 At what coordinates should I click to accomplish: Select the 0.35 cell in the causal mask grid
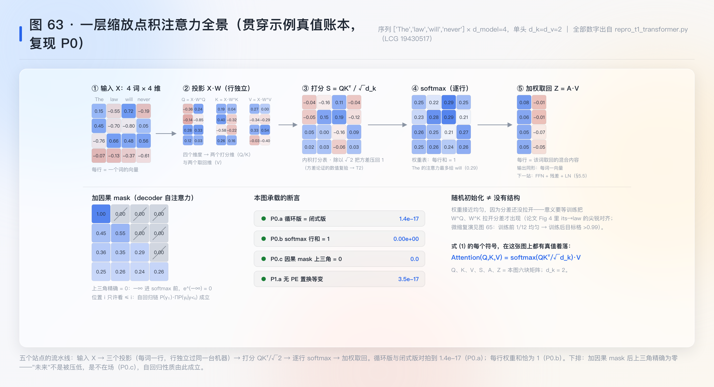(x=120, y=252)
